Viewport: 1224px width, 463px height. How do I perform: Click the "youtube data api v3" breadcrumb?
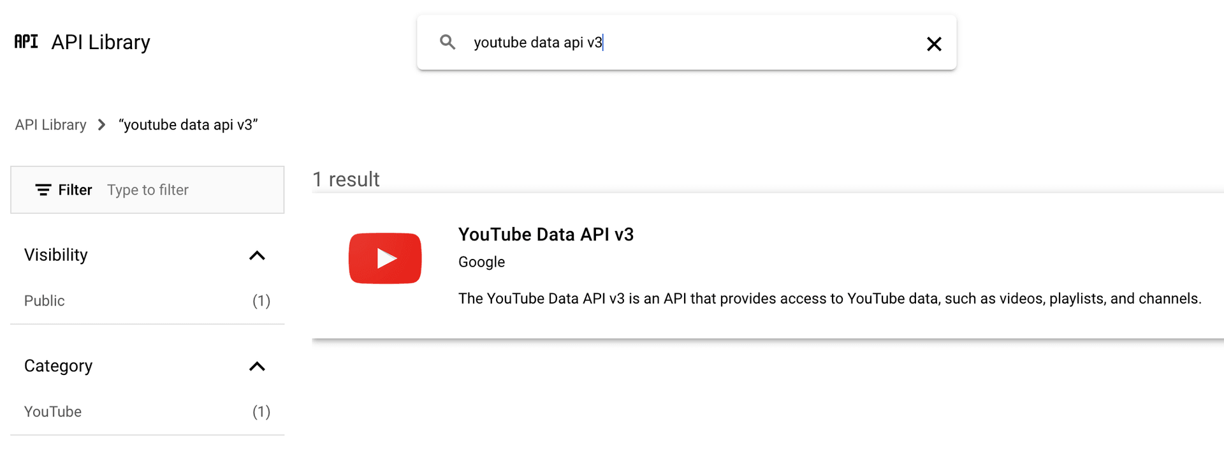(188, 125)
